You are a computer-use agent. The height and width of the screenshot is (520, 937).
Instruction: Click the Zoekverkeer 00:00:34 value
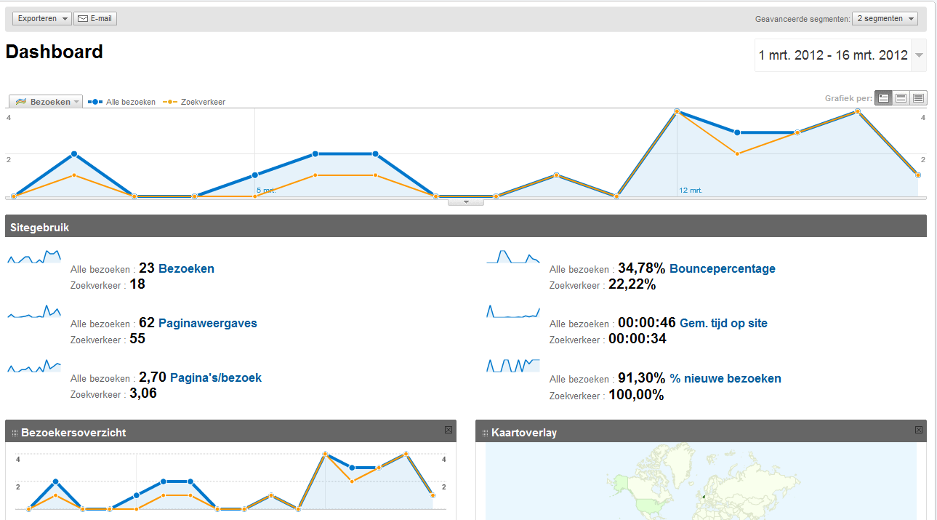(638, 339)
